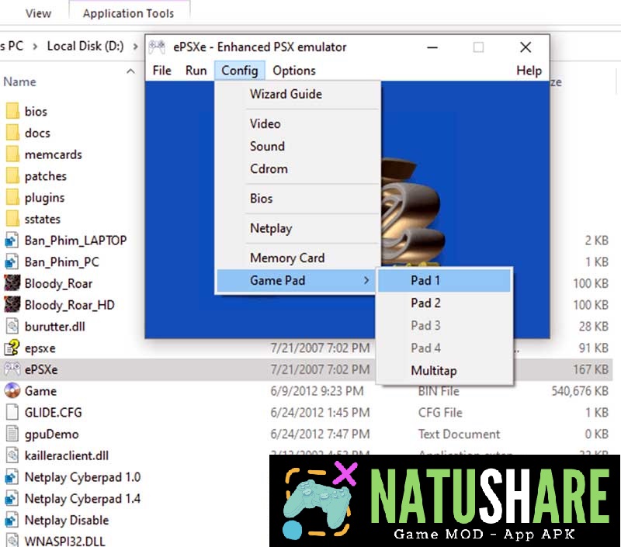Screen dimensions: 621x547
Task: Open the File menu in ePSXe
Action: [161, 71]
